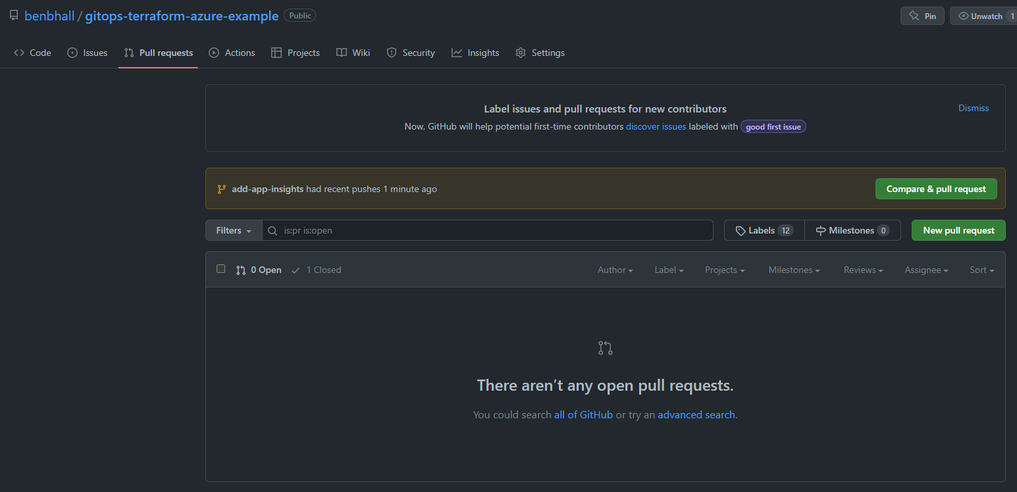The height and width of the screenshot is (492, 1017).
Task: Expand the Label filter dropdown
Action: click(x=669, y=270)
